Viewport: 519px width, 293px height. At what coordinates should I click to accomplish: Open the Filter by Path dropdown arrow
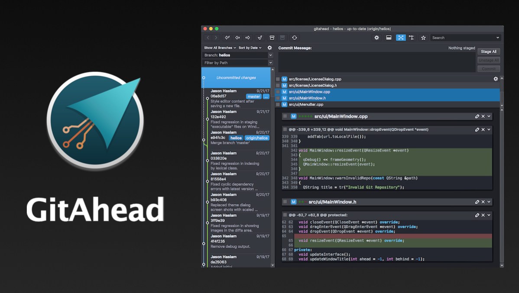click(x=270, y=62)
